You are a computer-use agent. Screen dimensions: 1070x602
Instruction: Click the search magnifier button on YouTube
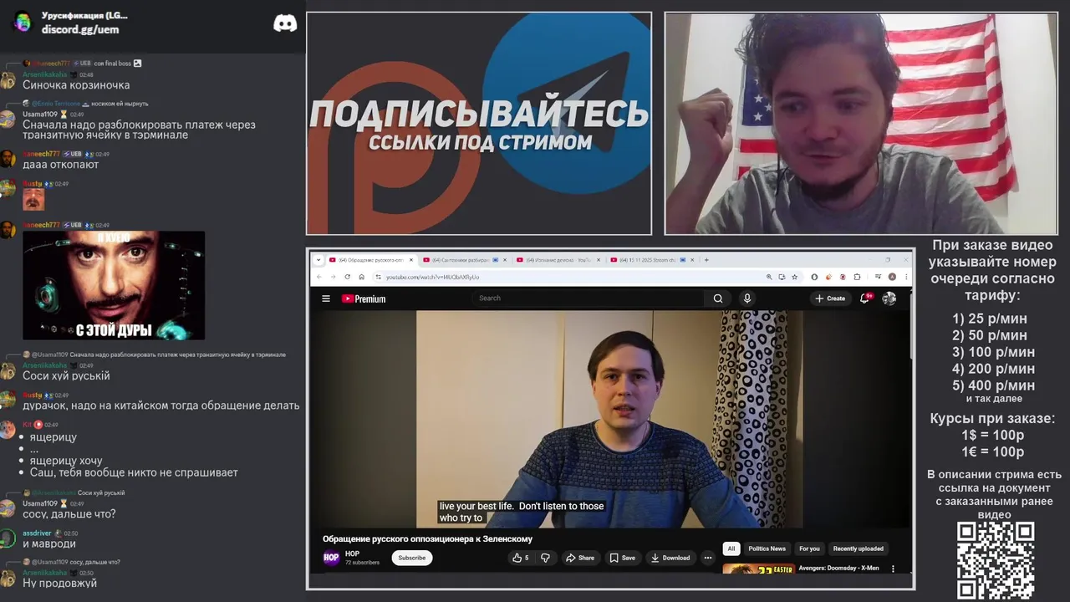(718, 298)
